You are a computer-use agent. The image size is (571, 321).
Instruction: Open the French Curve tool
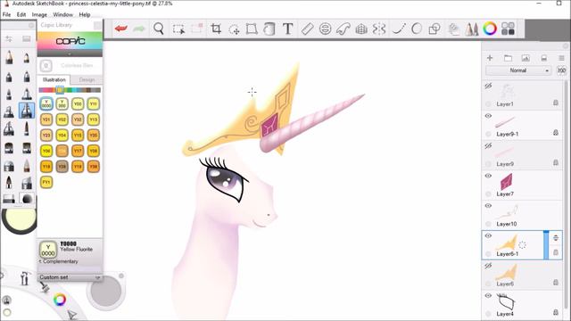[x=343, y=29]
